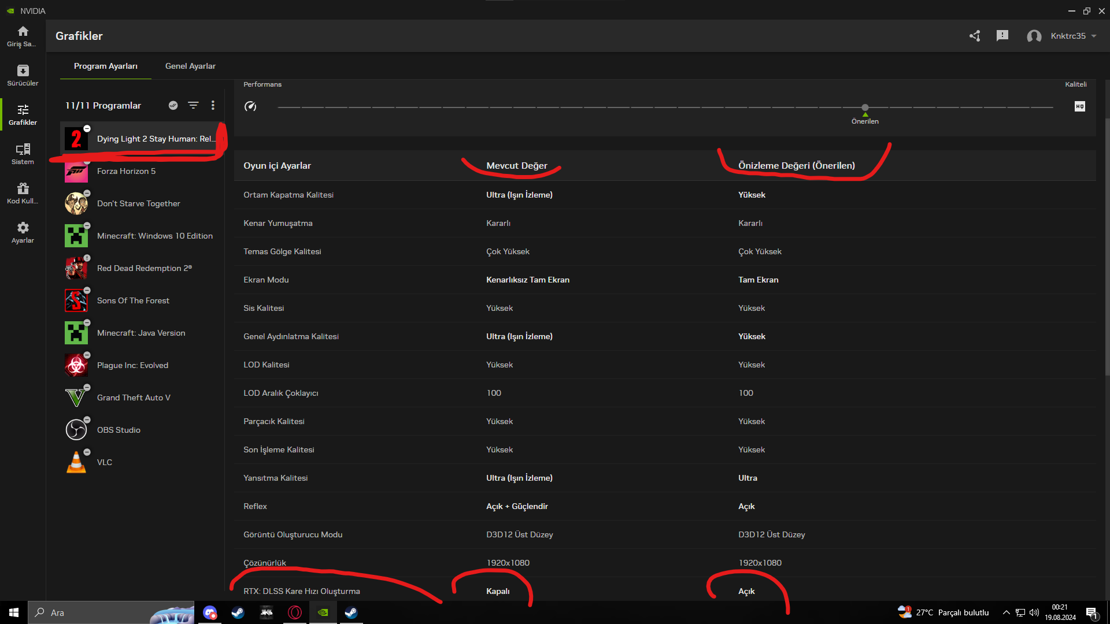
Task: Open the programs list filter menu
Action: click(193, 105)
